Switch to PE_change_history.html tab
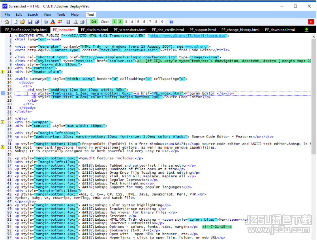 point(240,30)
